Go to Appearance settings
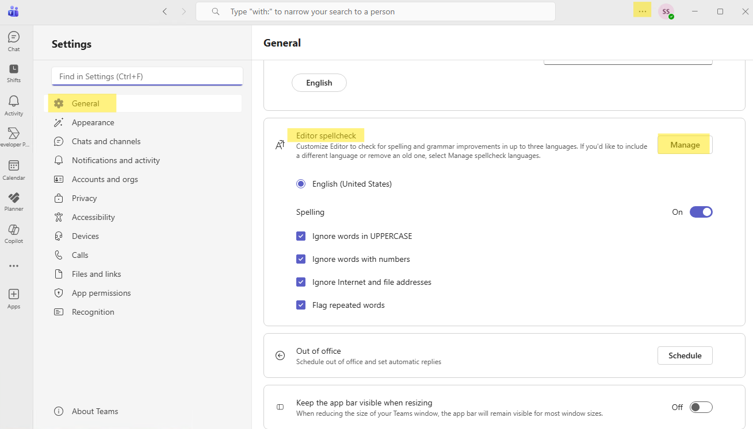 point(93,122)
